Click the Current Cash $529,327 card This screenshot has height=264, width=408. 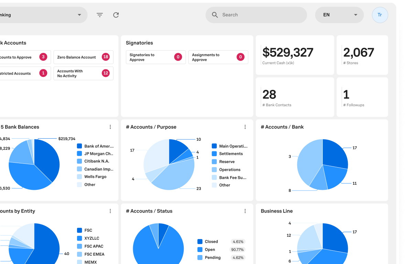pyautogui.click(x=294, y=55)
